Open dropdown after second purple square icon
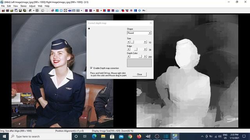The image size is (250, 140). tap(94, 10)
